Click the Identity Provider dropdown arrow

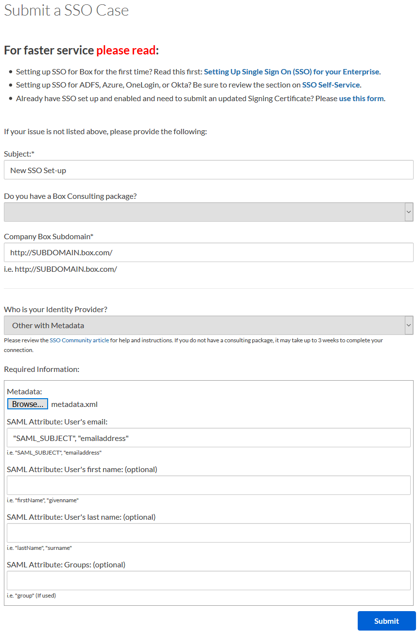409,325
